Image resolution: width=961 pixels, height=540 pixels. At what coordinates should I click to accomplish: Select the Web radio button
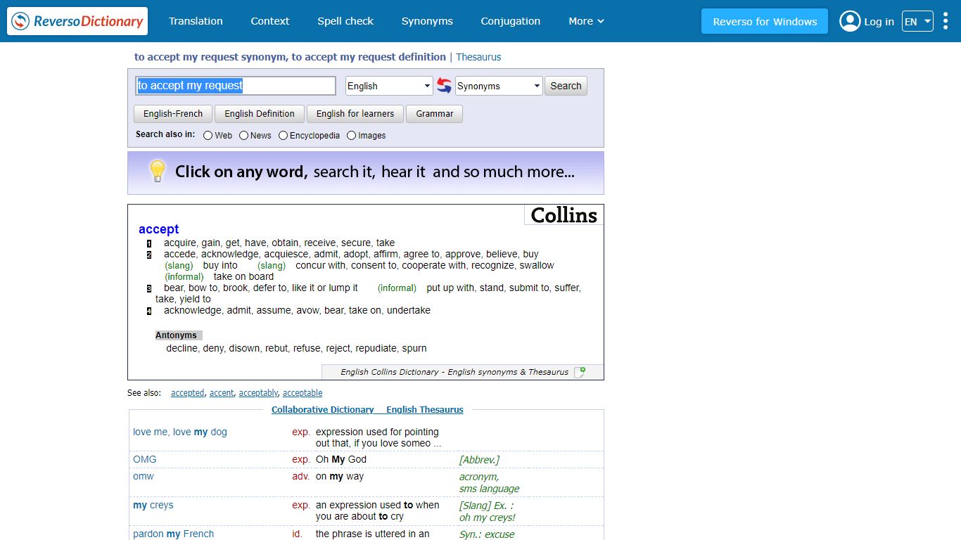click(208, 136)
